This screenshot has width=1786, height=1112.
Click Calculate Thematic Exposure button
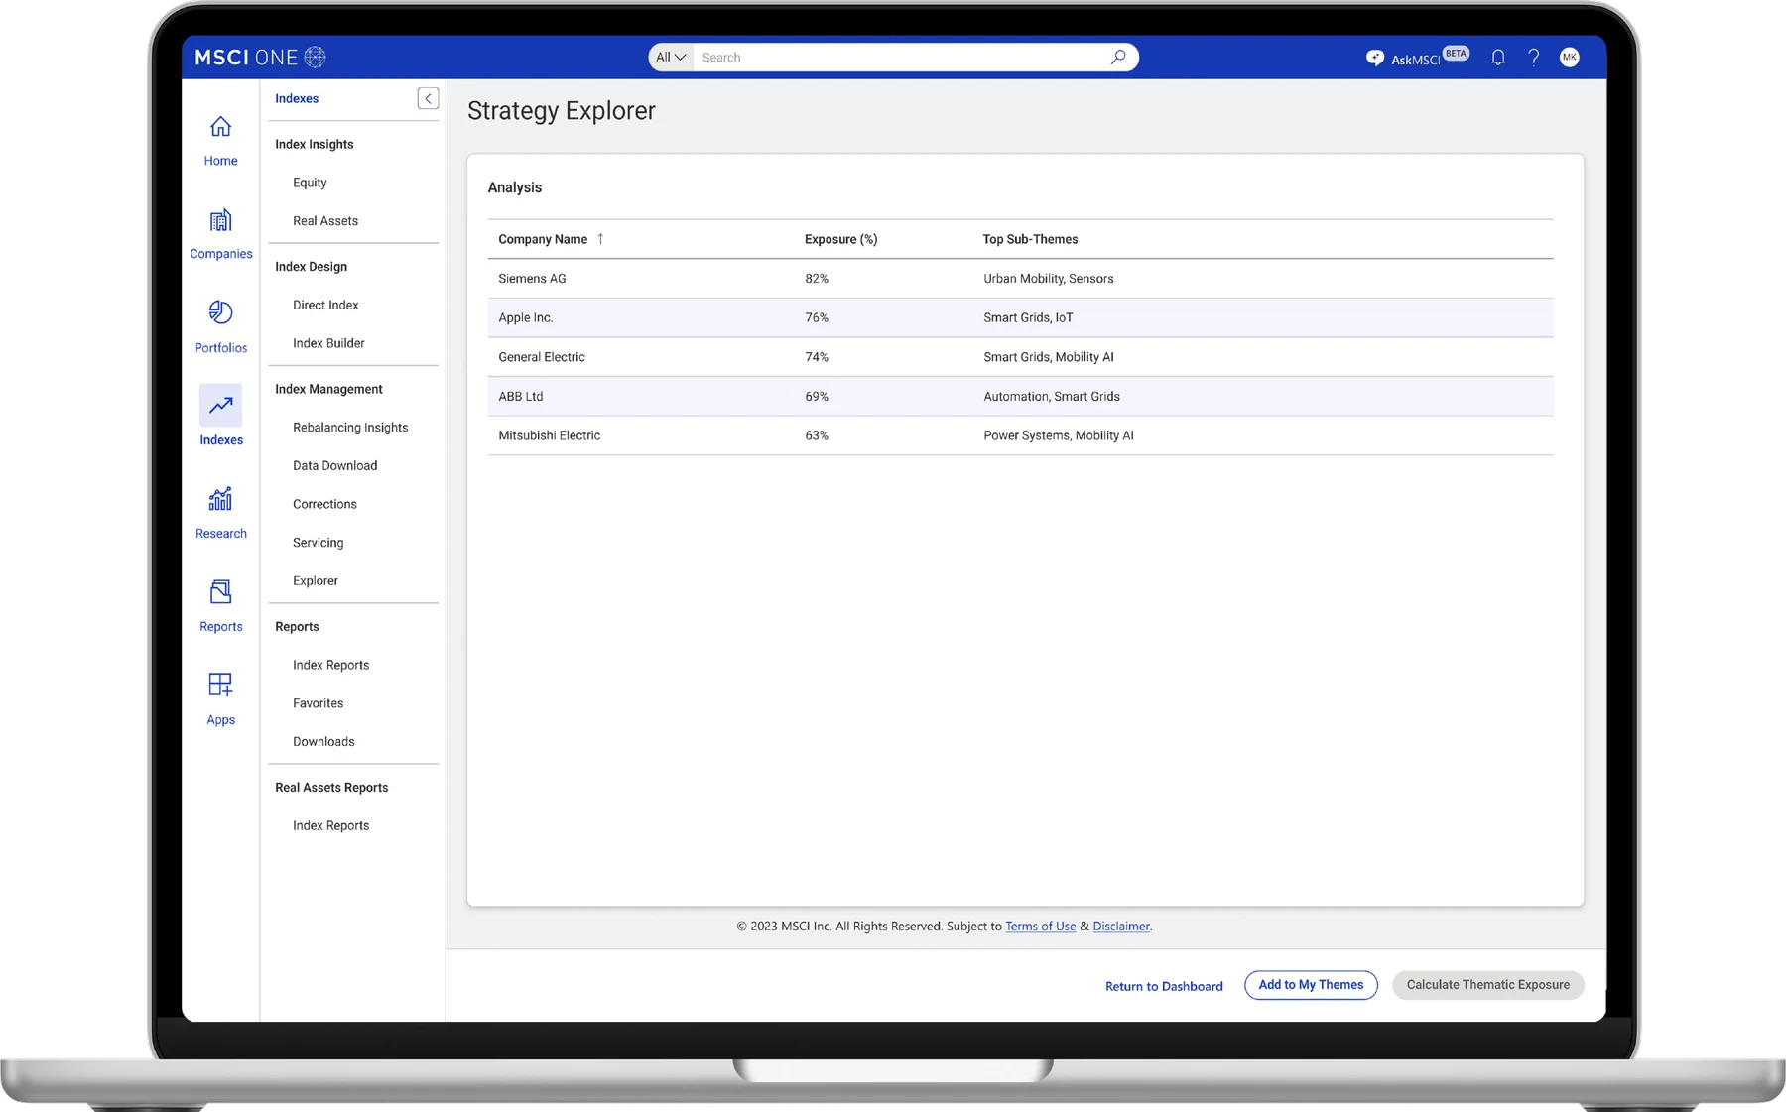[1487, 985]
